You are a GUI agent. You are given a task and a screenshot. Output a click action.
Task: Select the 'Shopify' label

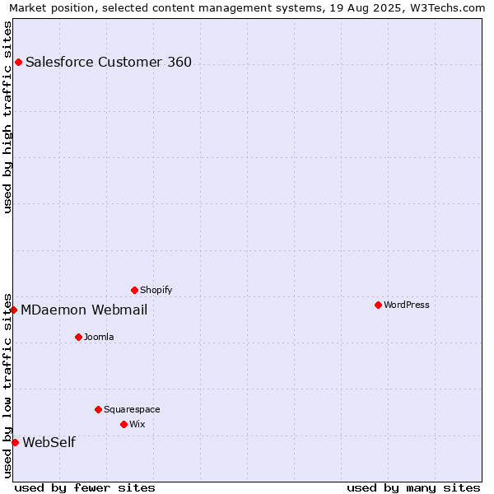(x=156, y=290)
